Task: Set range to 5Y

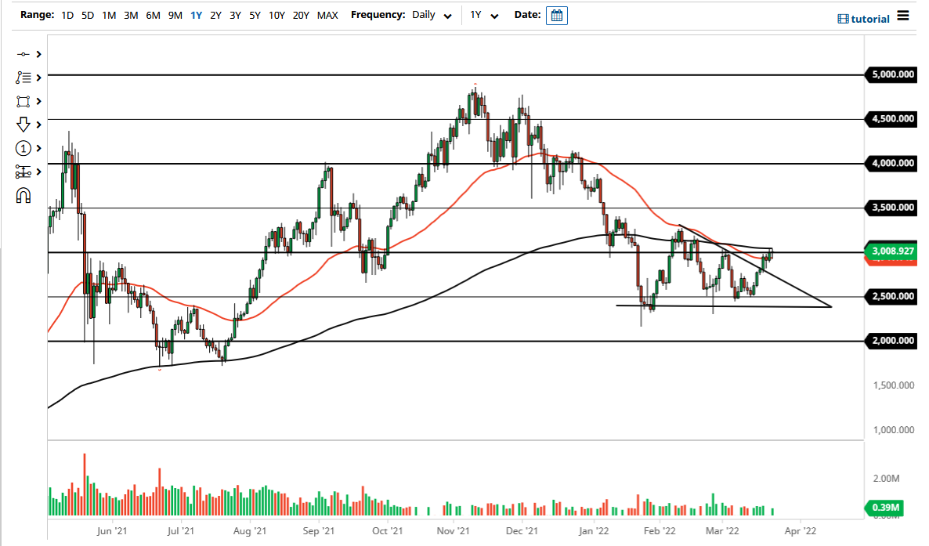Action: [x=255, y=16]
